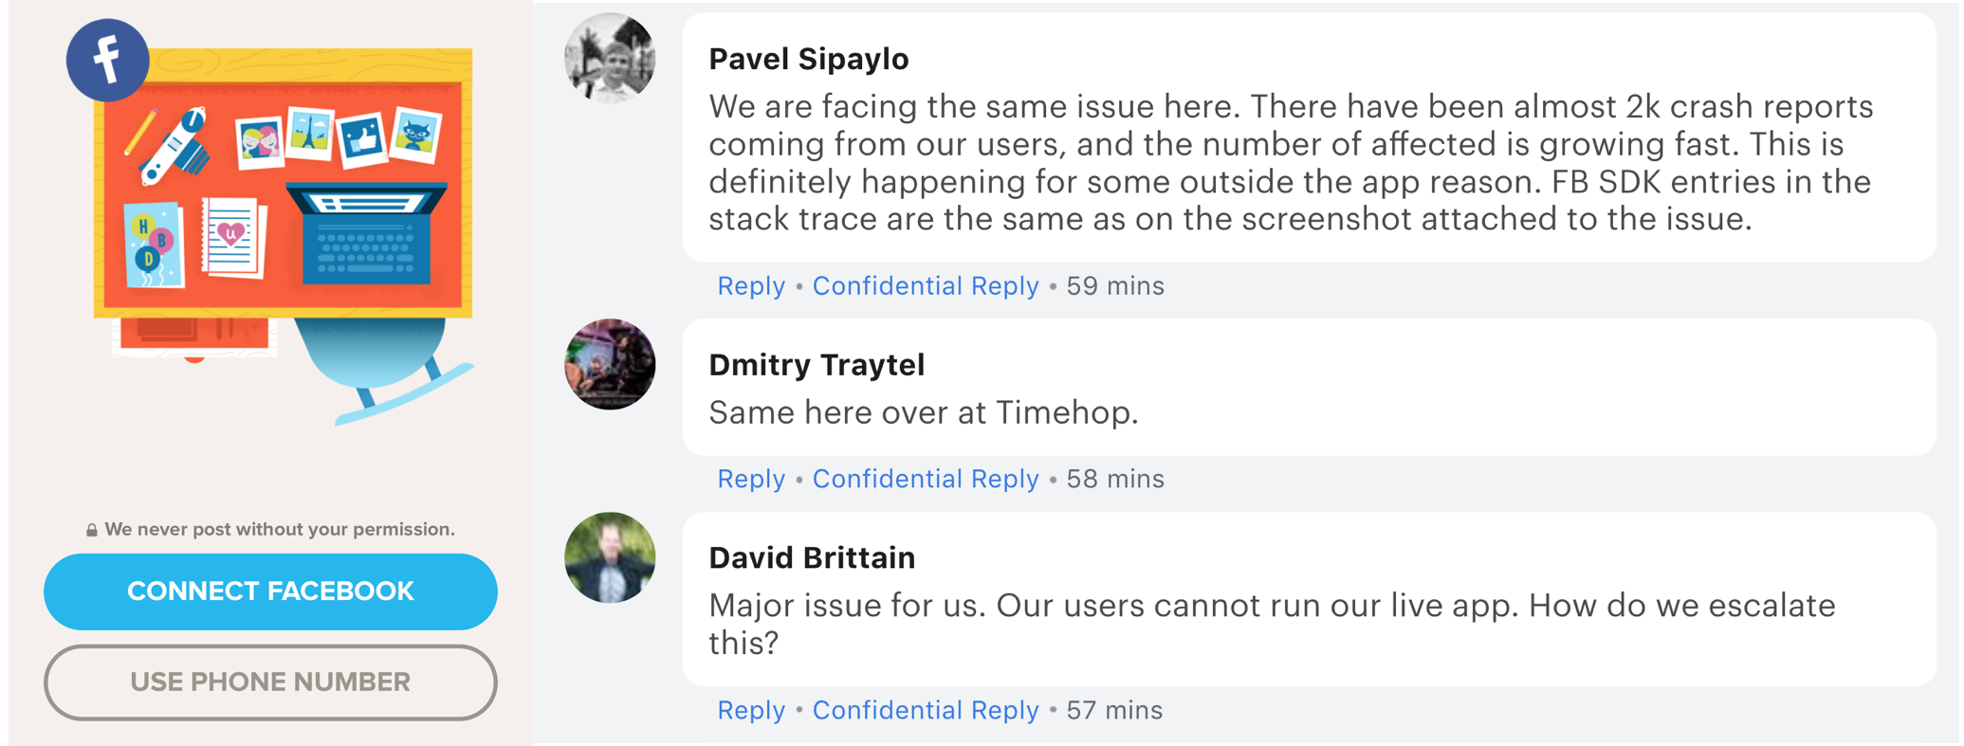1964x746 pixels.
Task: Click the 57 mins timestamp under David Brittain
Action: (1113, 709)
